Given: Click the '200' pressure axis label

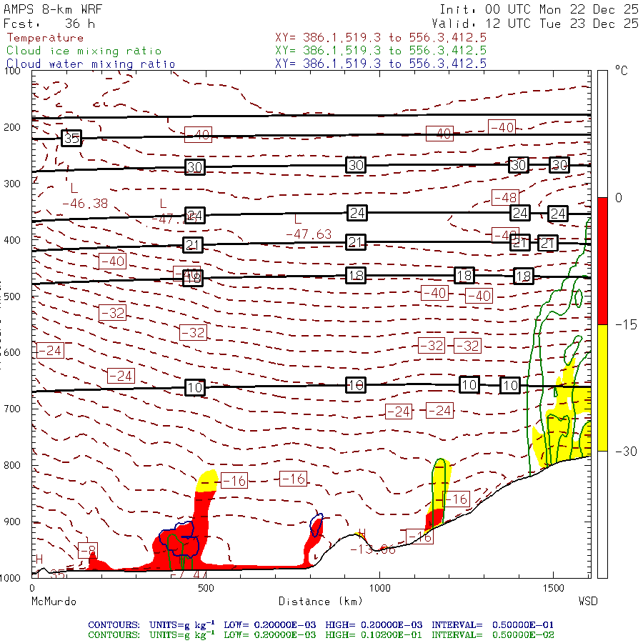Looking at the screenshot, I should [12, 127].
